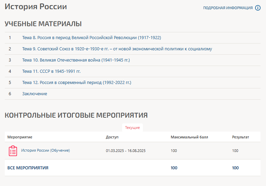Click the УЧЕБНЫЕ МАТЕРИАЛЫ section heading

(x=43, y=24)
